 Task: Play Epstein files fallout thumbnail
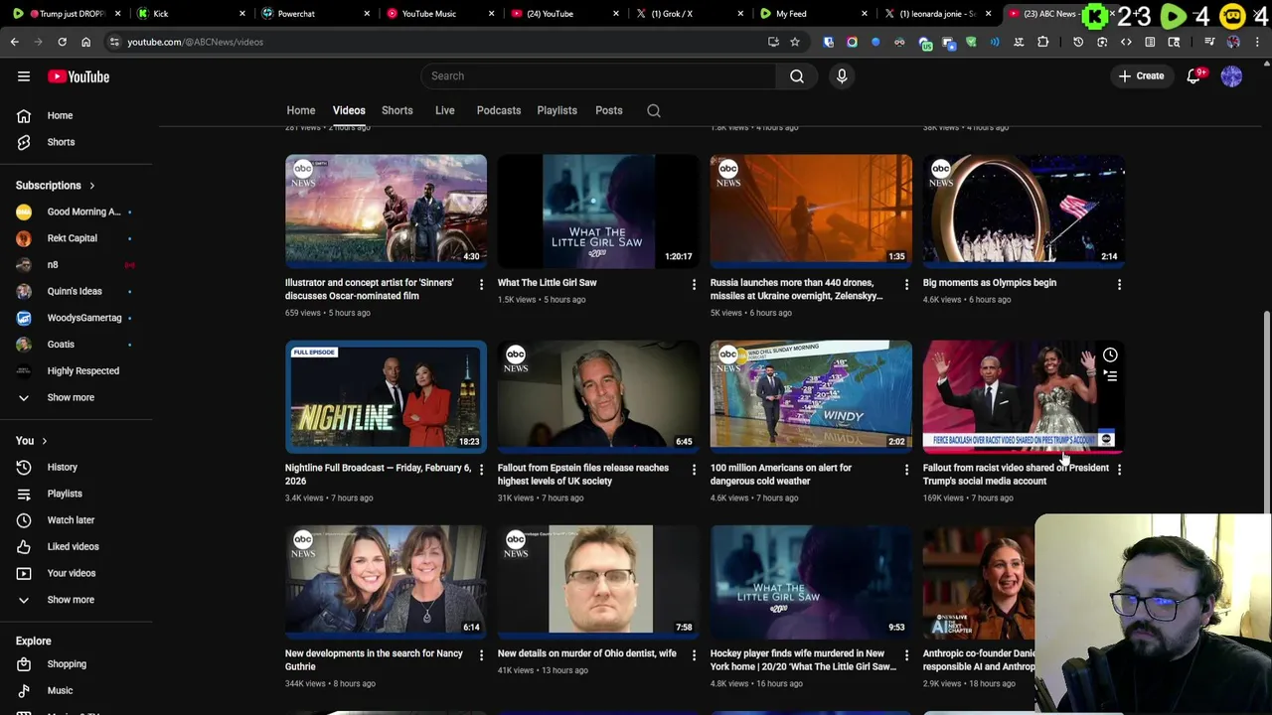(598, 396)
